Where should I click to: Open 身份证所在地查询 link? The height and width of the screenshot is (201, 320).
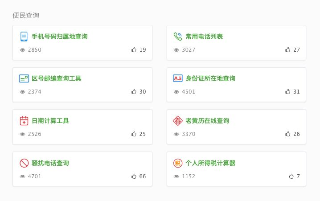point(210,78)
